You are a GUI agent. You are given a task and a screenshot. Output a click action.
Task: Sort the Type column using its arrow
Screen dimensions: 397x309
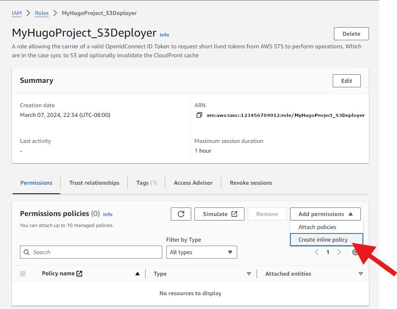coord(249,274)
